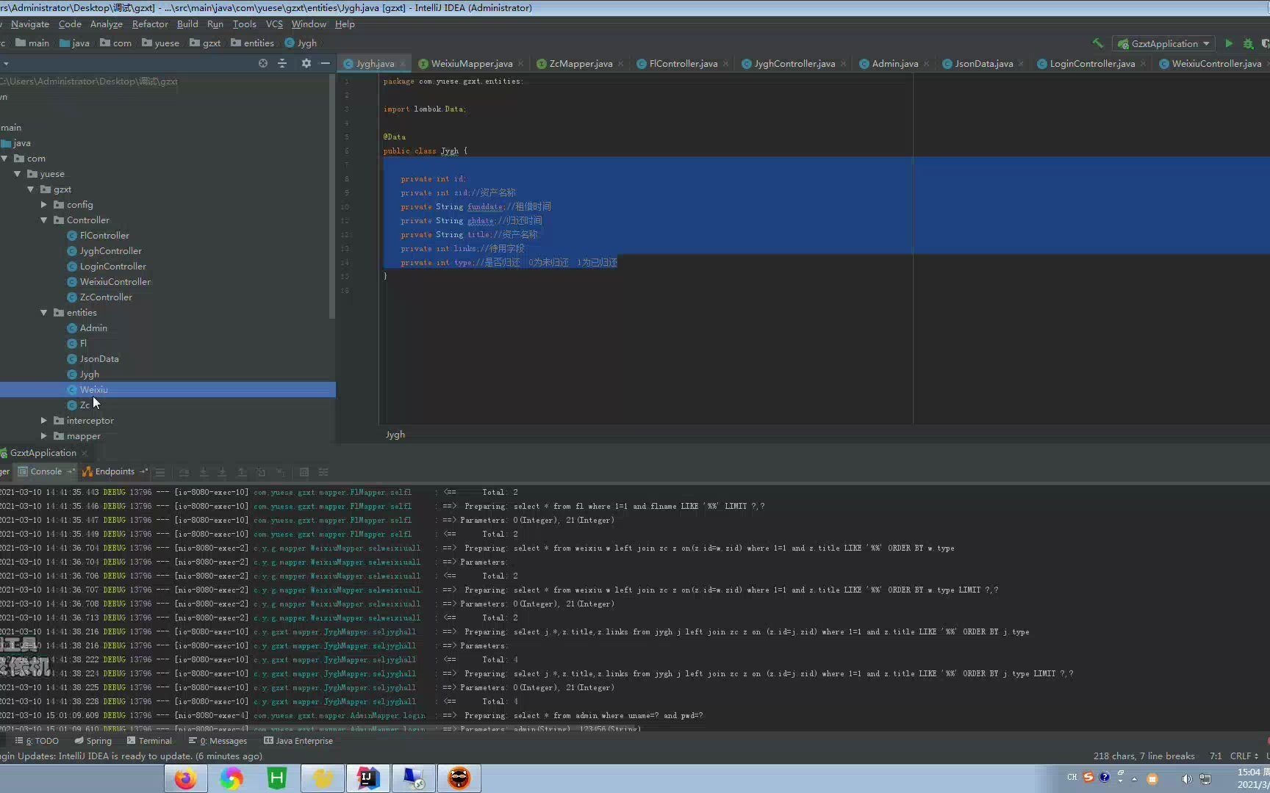Run GzxtApplication using the green Run icon

tap(1229, 43)
